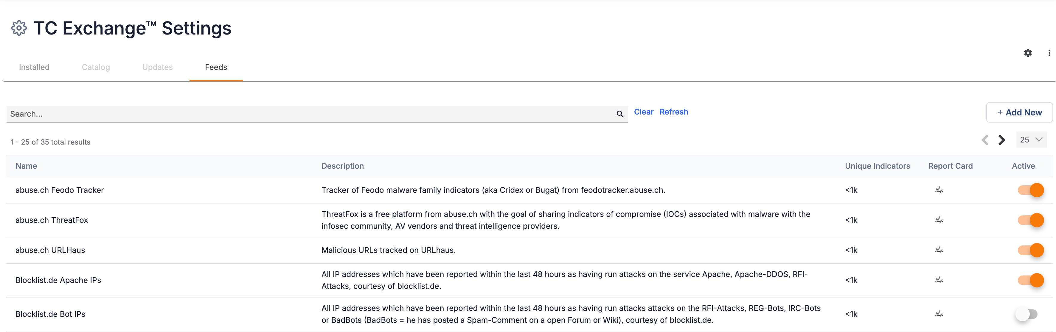Open the gear settings icon at top right
1056x332 pixels.
click(x=1028, y=53)
